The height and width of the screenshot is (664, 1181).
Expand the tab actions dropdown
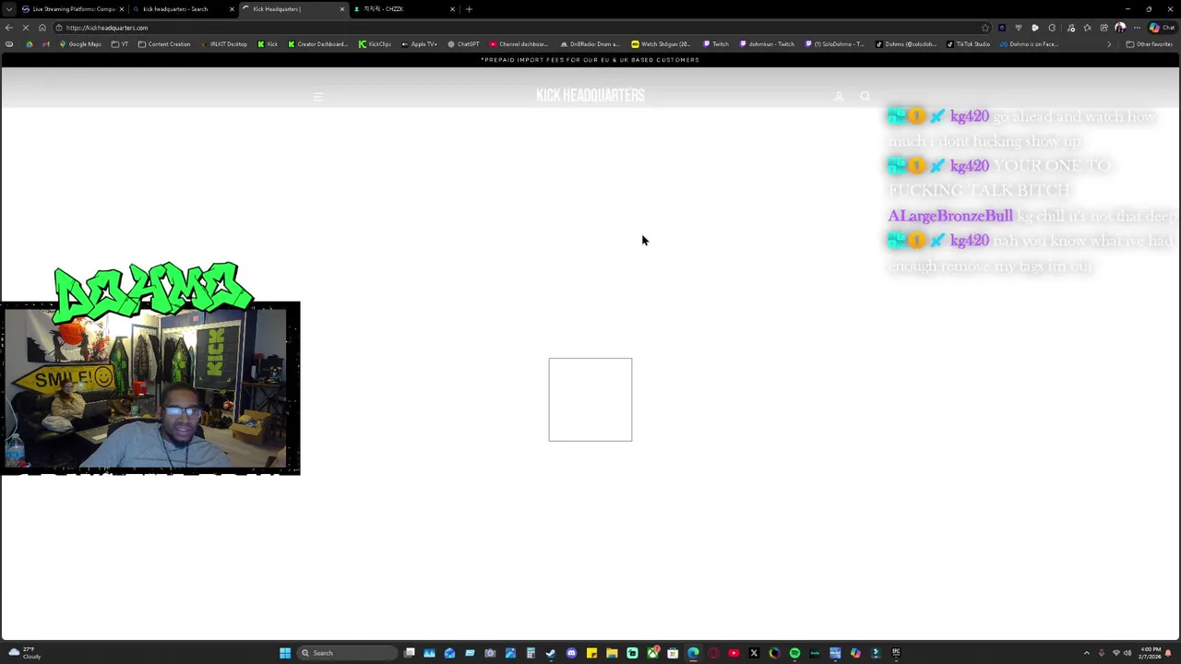pos(8,9)
